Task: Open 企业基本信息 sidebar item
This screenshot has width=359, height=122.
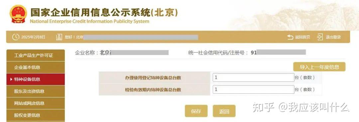Action: tap(36, 67)
